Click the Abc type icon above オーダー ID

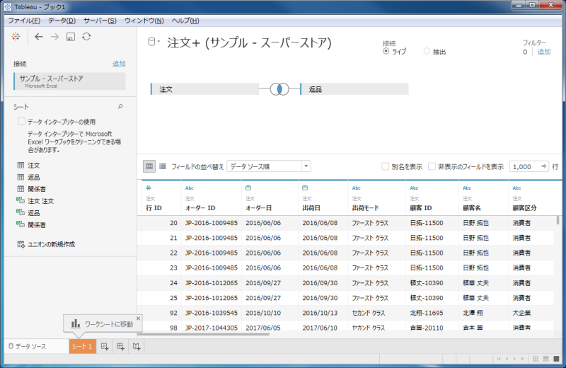(190, 188)
